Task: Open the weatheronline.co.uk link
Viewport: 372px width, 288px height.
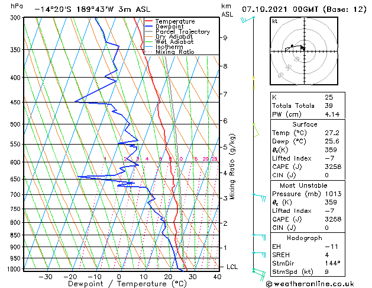Action: pos(314,284)
